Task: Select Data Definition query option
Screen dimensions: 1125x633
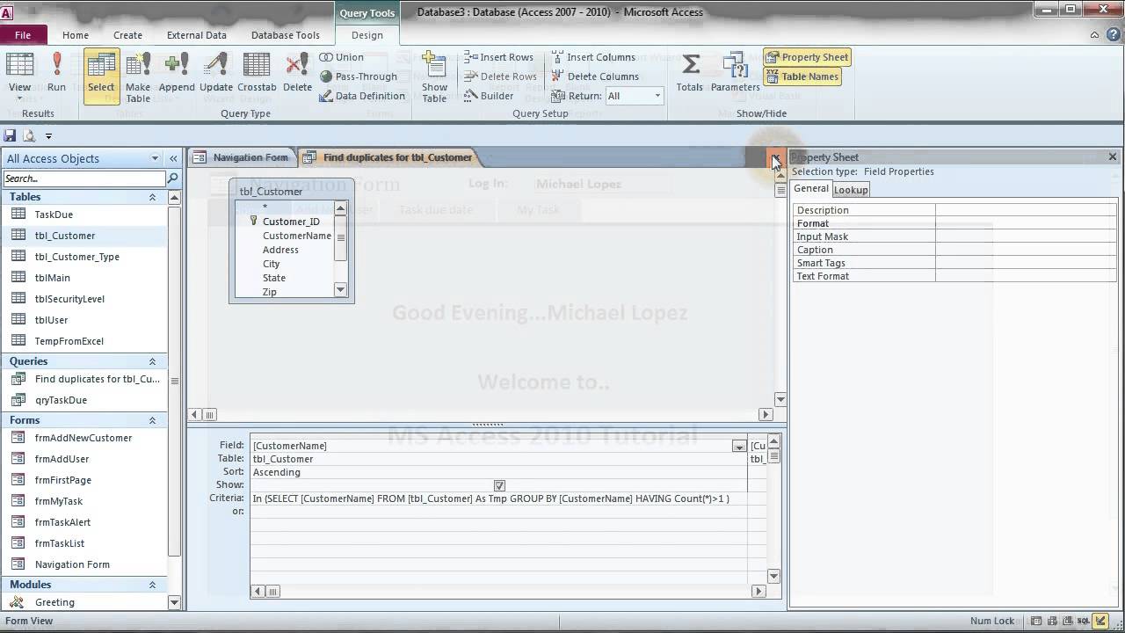Action: point(361,96)
